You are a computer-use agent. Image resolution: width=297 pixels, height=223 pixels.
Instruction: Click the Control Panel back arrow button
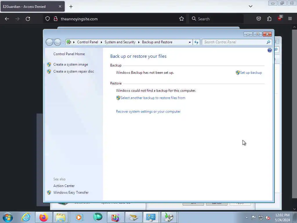pyautogui.click(x=49, y=42)
